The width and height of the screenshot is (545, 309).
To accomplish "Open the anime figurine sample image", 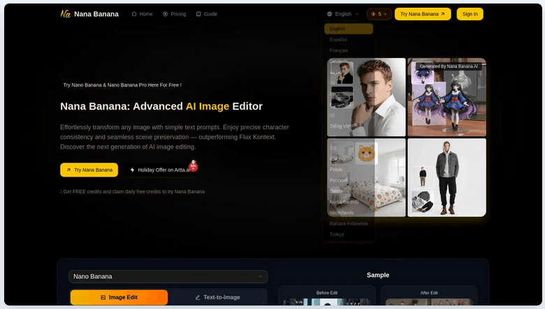I will point(446,98).
